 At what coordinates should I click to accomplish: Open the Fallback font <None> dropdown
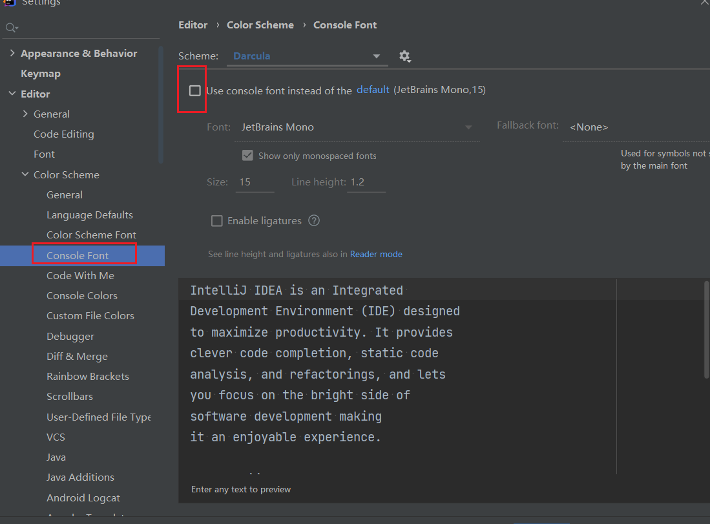coord(636,127)
